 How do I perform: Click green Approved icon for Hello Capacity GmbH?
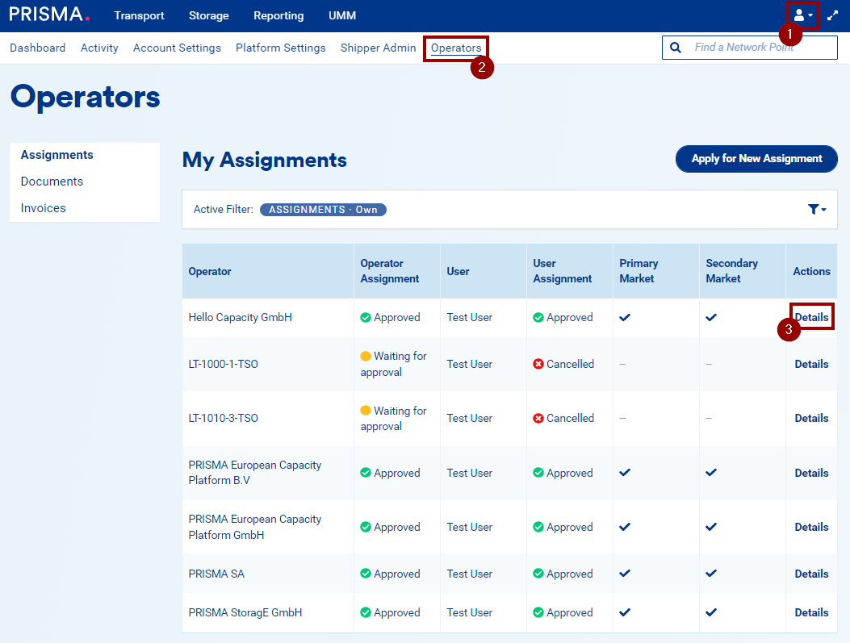(x=366, y=318)
